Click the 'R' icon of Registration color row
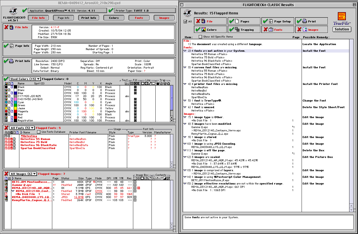358x234 pixels. click(x=6, y=121)
